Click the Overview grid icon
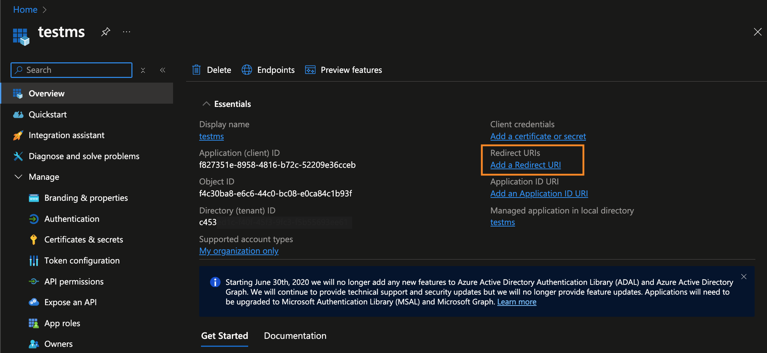 [18, 94]
